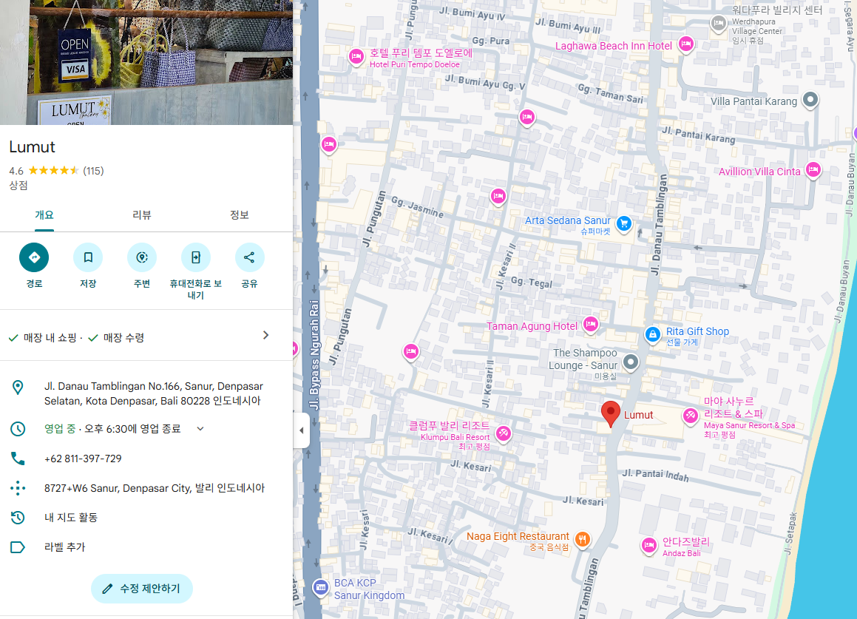Select The Shampoo Lounge Sanur marker
The width and height of the screenshot is (857, 619).
point(631,362)
